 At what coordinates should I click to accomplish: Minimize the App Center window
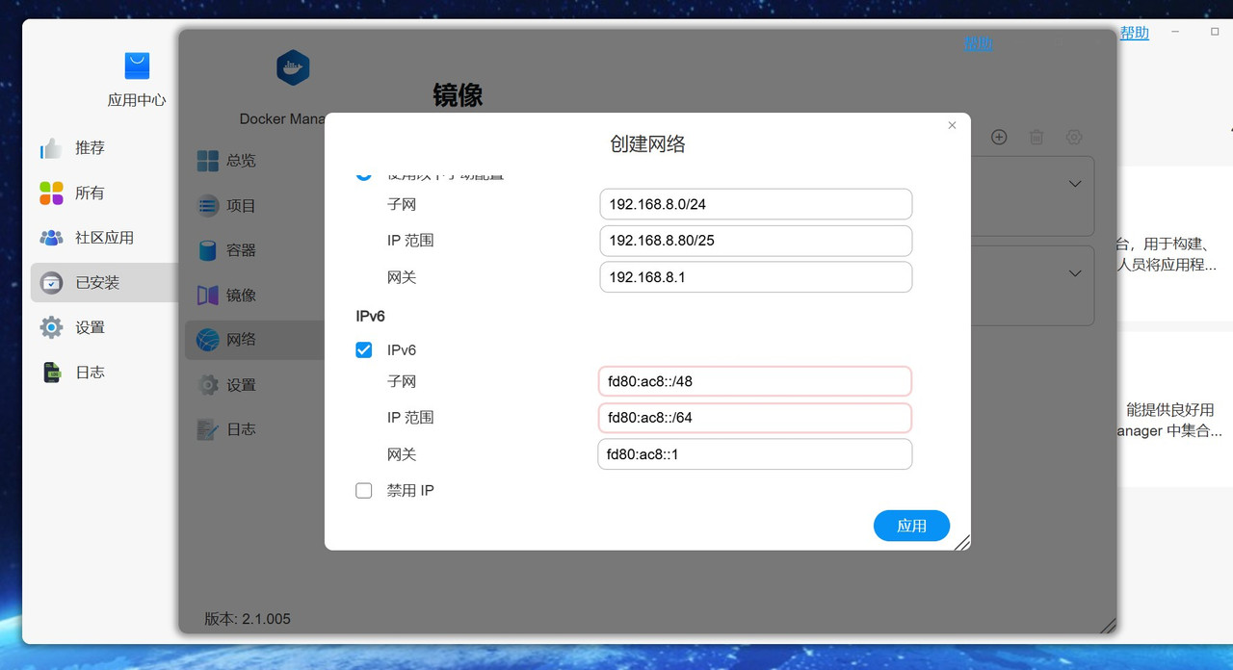(x=1175, y=32)
